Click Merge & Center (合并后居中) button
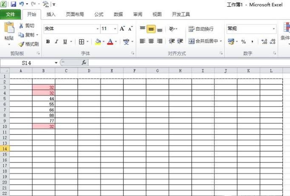290x196 pixels. [x=203, y=41]
